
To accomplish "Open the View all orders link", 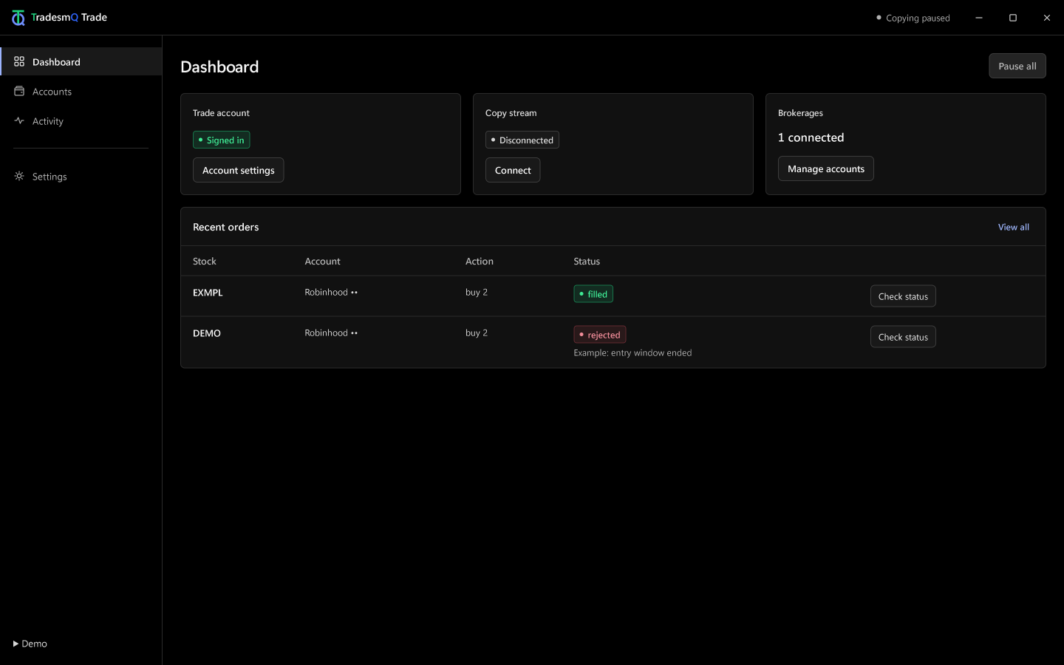I will coord(1014,227).
